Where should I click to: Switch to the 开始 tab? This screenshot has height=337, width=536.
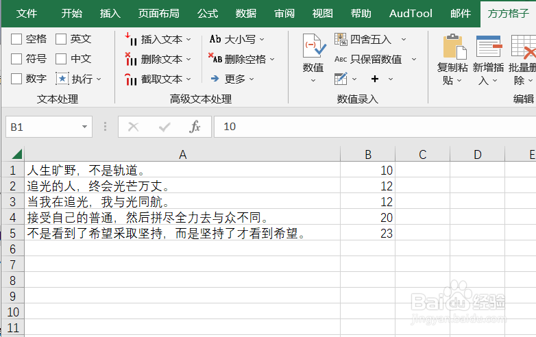pos(71,13)
